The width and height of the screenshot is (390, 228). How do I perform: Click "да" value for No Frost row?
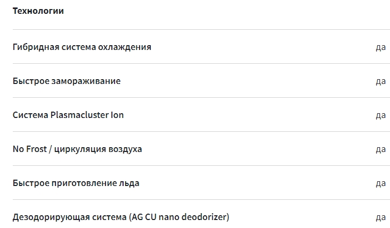pos(380,149)
